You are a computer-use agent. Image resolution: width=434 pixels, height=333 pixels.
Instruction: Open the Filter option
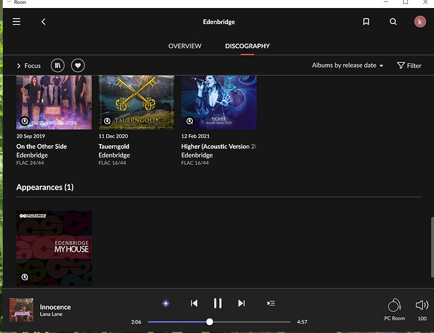(409, 65)
